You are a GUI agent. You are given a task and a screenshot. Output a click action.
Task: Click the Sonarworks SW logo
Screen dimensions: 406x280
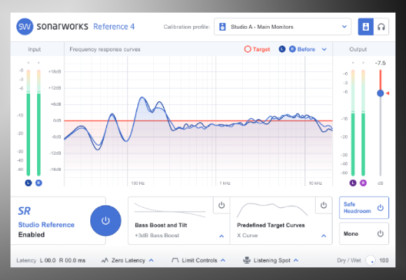(25, 27)
